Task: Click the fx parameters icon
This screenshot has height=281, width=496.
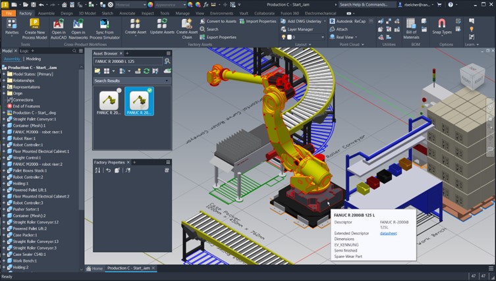Action: tap(206, 5)
